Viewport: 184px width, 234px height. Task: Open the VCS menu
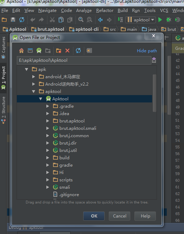coord(164,11)
